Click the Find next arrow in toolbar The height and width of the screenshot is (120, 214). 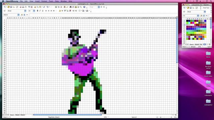(101, 7)
